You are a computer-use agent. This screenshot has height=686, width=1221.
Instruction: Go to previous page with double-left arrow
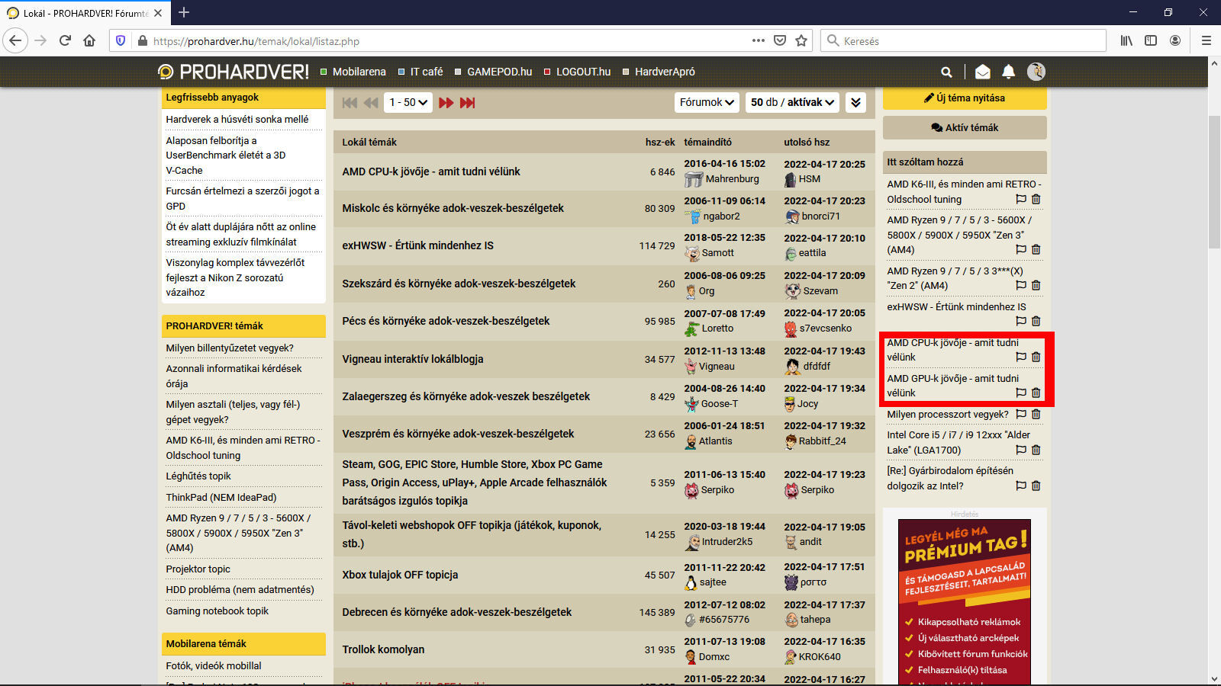tap(371, 103)
